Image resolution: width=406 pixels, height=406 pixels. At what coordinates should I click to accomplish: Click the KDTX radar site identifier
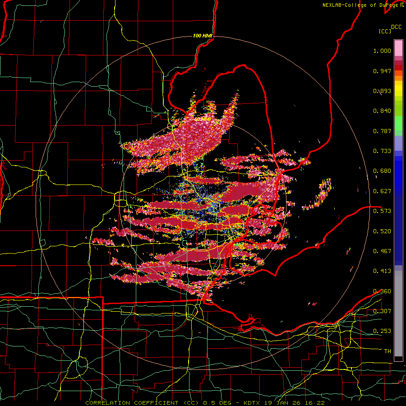[x=252, y=403]
